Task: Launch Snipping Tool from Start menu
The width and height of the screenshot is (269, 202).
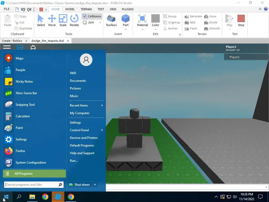Action: click(x=34, y=105)
